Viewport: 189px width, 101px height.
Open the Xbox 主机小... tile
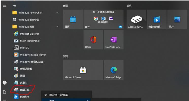136,19
